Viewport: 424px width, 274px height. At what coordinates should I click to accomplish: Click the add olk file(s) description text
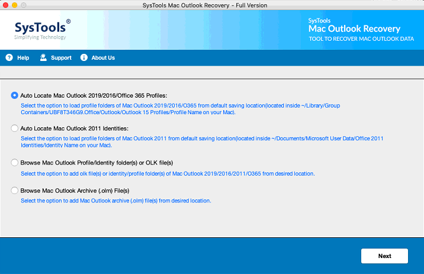pos(168,174)
